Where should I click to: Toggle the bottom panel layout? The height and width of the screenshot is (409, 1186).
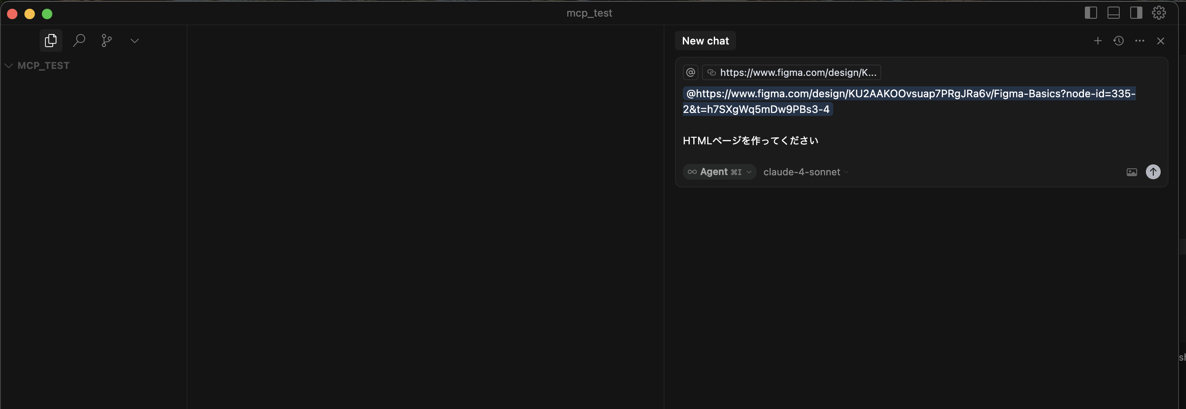point(1113,13)
